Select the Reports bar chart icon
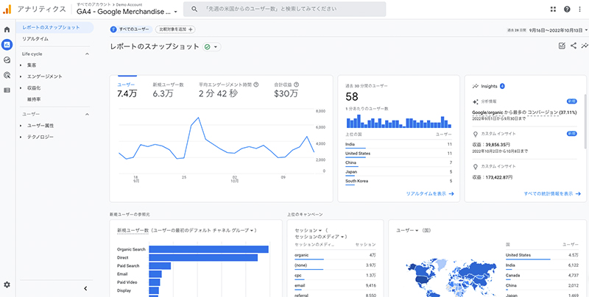589x297 pixels. tap(7, 45)
